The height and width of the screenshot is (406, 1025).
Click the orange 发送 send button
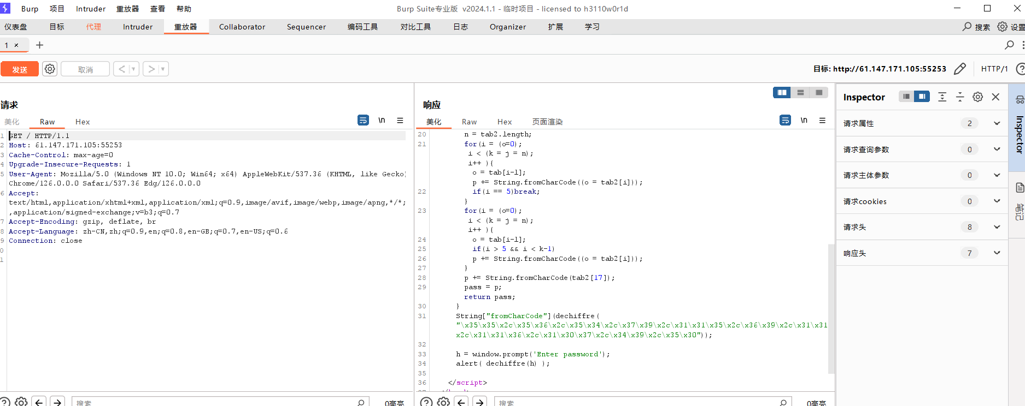20,69
